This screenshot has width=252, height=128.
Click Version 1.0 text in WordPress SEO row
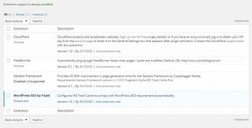pyautogui.click(x=65, y=102)
